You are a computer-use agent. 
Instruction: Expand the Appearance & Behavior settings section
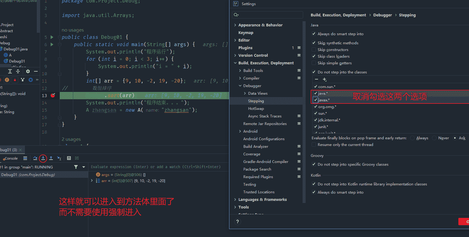pyautogui.click(x=235, y=25)
